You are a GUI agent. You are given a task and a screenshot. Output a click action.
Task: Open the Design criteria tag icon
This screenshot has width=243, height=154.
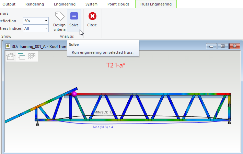[x=59, y=20]
